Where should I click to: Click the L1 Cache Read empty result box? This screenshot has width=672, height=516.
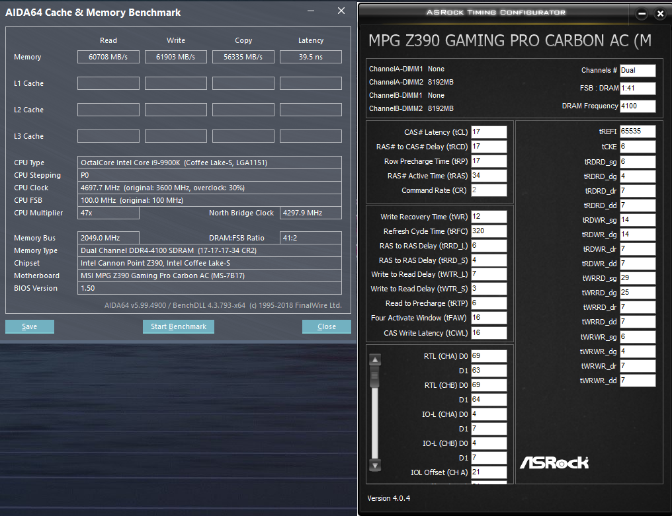108,83
